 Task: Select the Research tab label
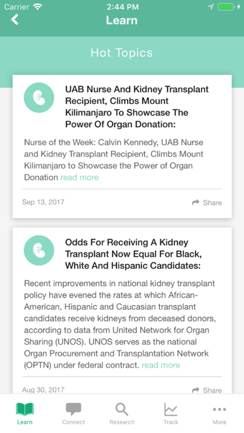[x=122, y=422]
